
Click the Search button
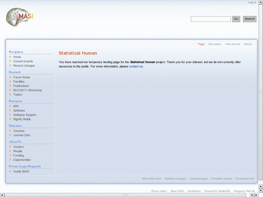[250, 19]
